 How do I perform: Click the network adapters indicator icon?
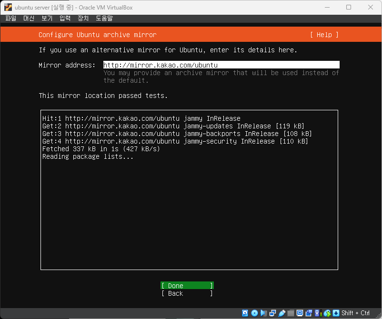pyautogui.click(x=272, y=313)
